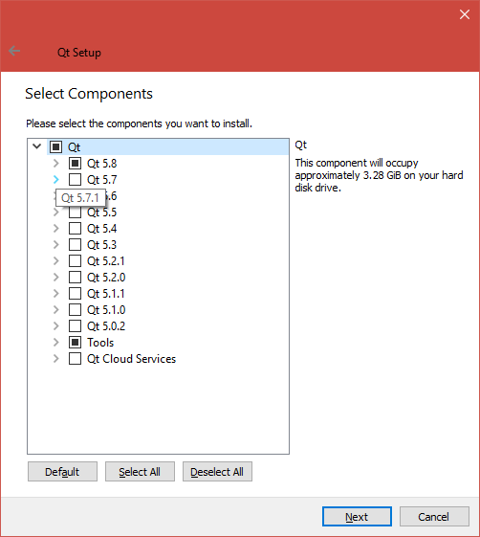Check the Qt 5.4 checkbox
The image size is (480, 537).
point(75,229)
